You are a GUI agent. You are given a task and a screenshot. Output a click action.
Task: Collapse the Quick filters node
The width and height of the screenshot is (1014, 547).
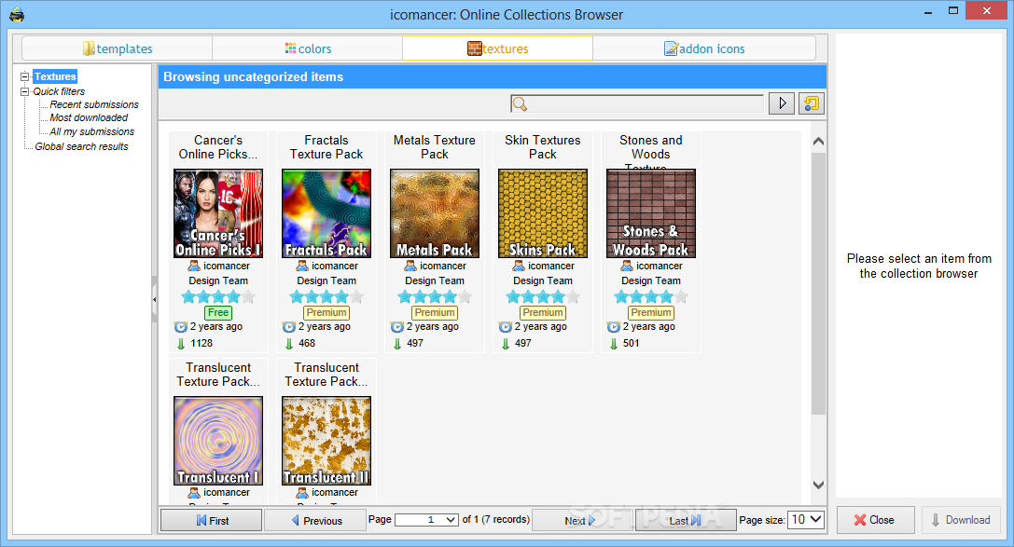pyautogui.click(x=24, y=91)
